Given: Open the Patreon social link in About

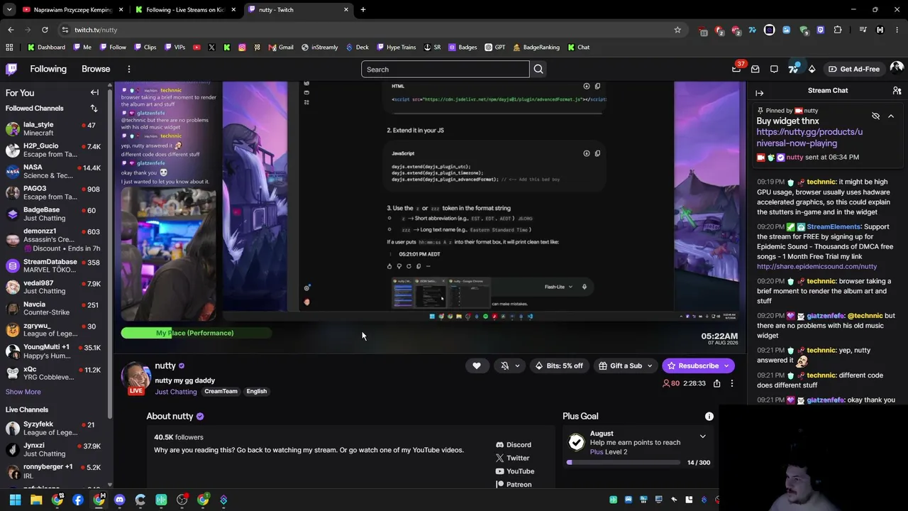Looking at the screenshot, I should (x=514, y=485).
